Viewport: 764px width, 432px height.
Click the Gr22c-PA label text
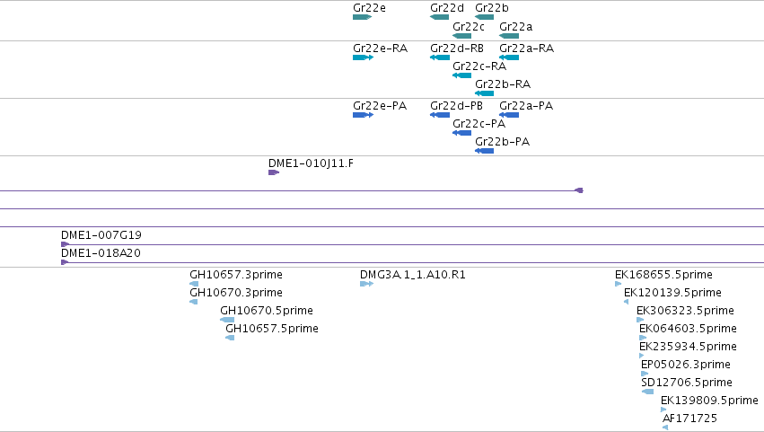coord(479,124)
